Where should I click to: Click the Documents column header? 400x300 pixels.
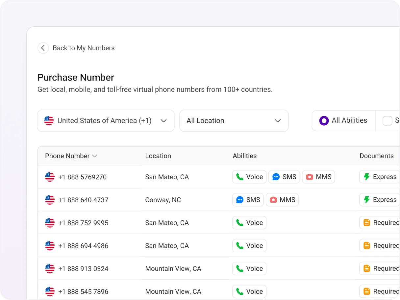(377, 156)
